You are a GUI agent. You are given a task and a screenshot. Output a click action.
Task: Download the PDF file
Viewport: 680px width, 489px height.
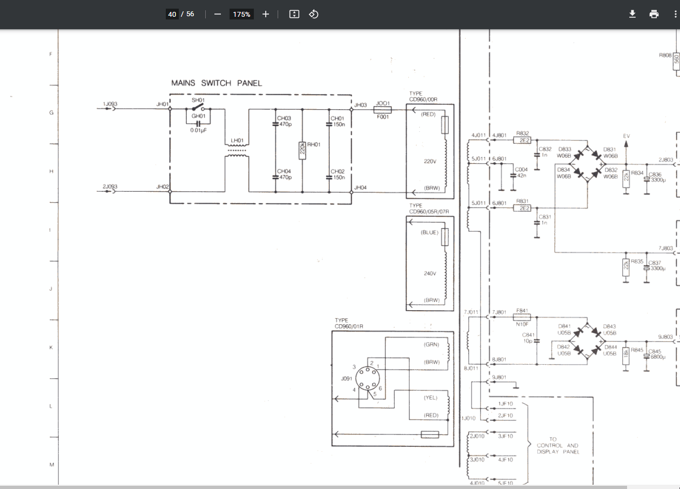(632, 14)
